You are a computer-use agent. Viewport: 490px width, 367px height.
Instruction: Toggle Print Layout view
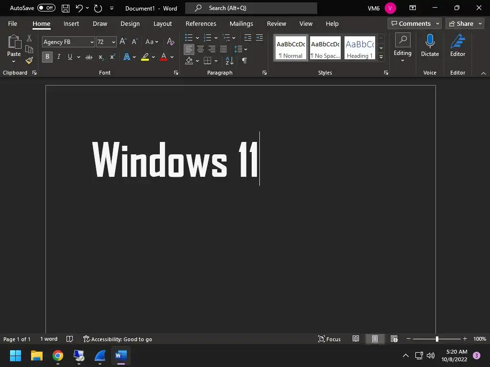coord(375,339)
